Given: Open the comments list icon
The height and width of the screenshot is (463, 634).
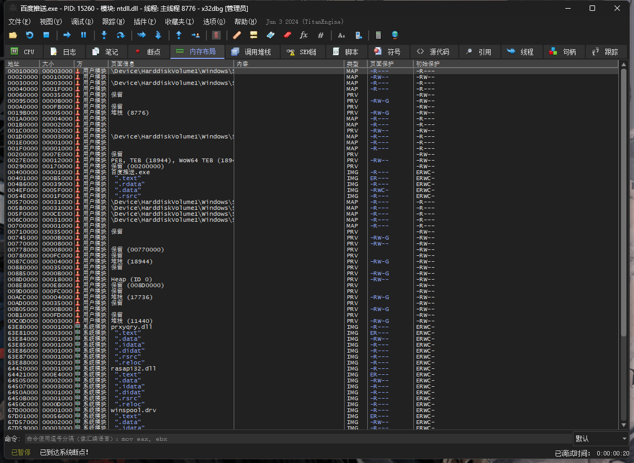Looking at the screenshot, I should coord(254,35).
